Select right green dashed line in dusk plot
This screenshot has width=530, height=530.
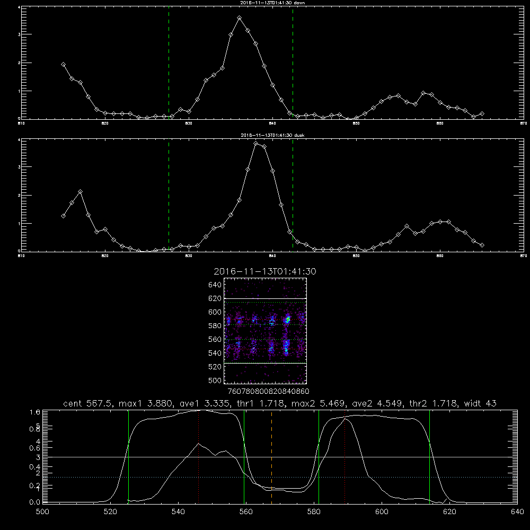tap(293, 195)
